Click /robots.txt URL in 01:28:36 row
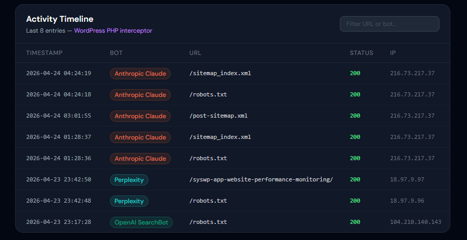This screenshot has height=240, width=467. point(208,158)
